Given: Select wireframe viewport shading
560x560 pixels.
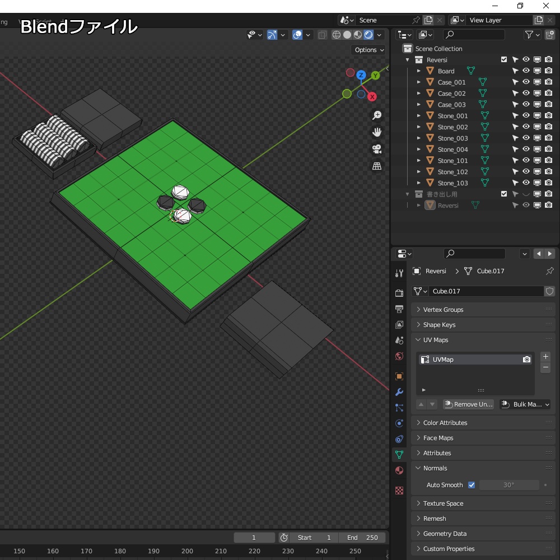Looking at the screenshot, I should tap(336, 35).
